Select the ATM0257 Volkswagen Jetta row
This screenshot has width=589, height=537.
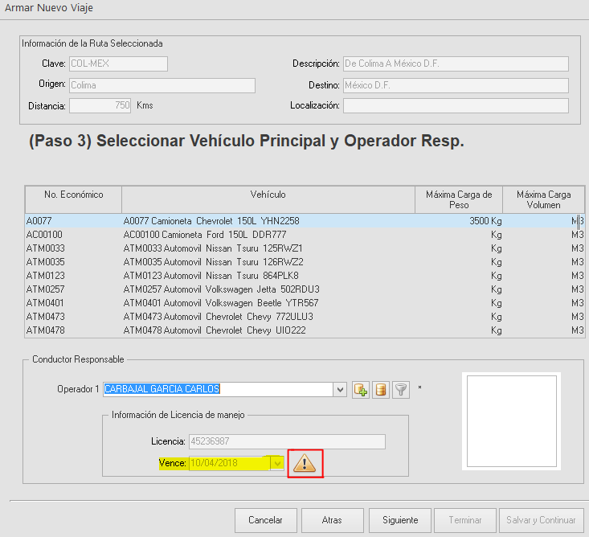(x=221, y=289)
